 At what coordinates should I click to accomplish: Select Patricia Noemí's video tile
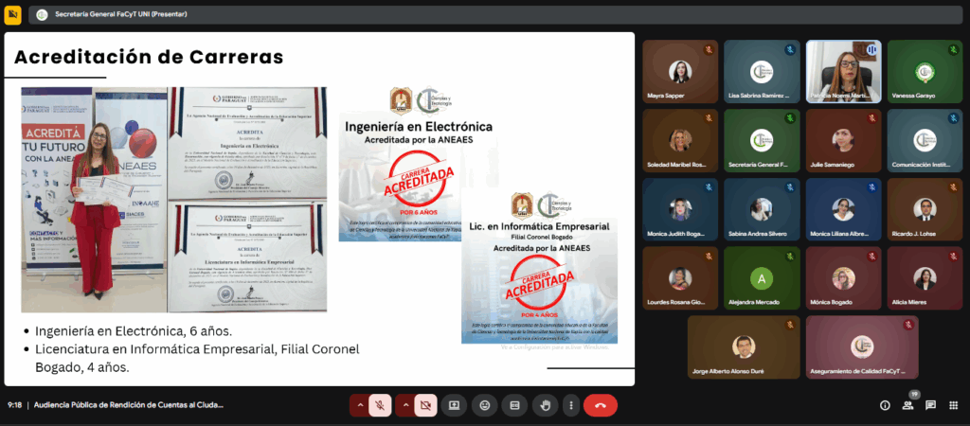[x=843, y=71]
